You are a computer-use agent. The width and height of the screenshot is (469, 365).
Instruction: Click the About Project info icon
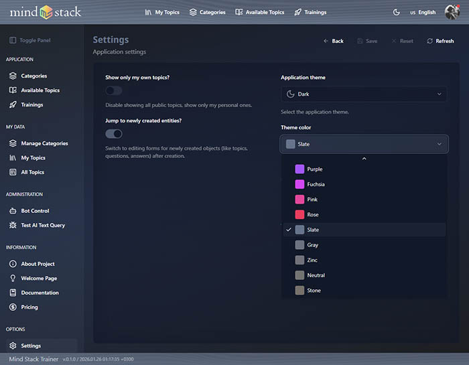pos(13,264)
